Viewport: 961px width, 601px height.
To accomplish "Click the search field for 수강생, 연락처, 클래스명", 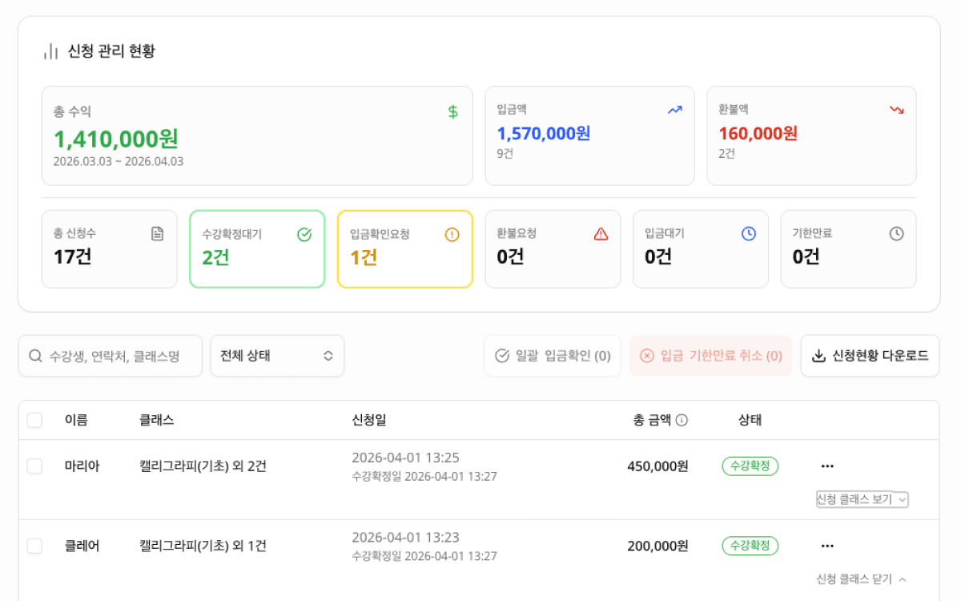I will 110,355.
